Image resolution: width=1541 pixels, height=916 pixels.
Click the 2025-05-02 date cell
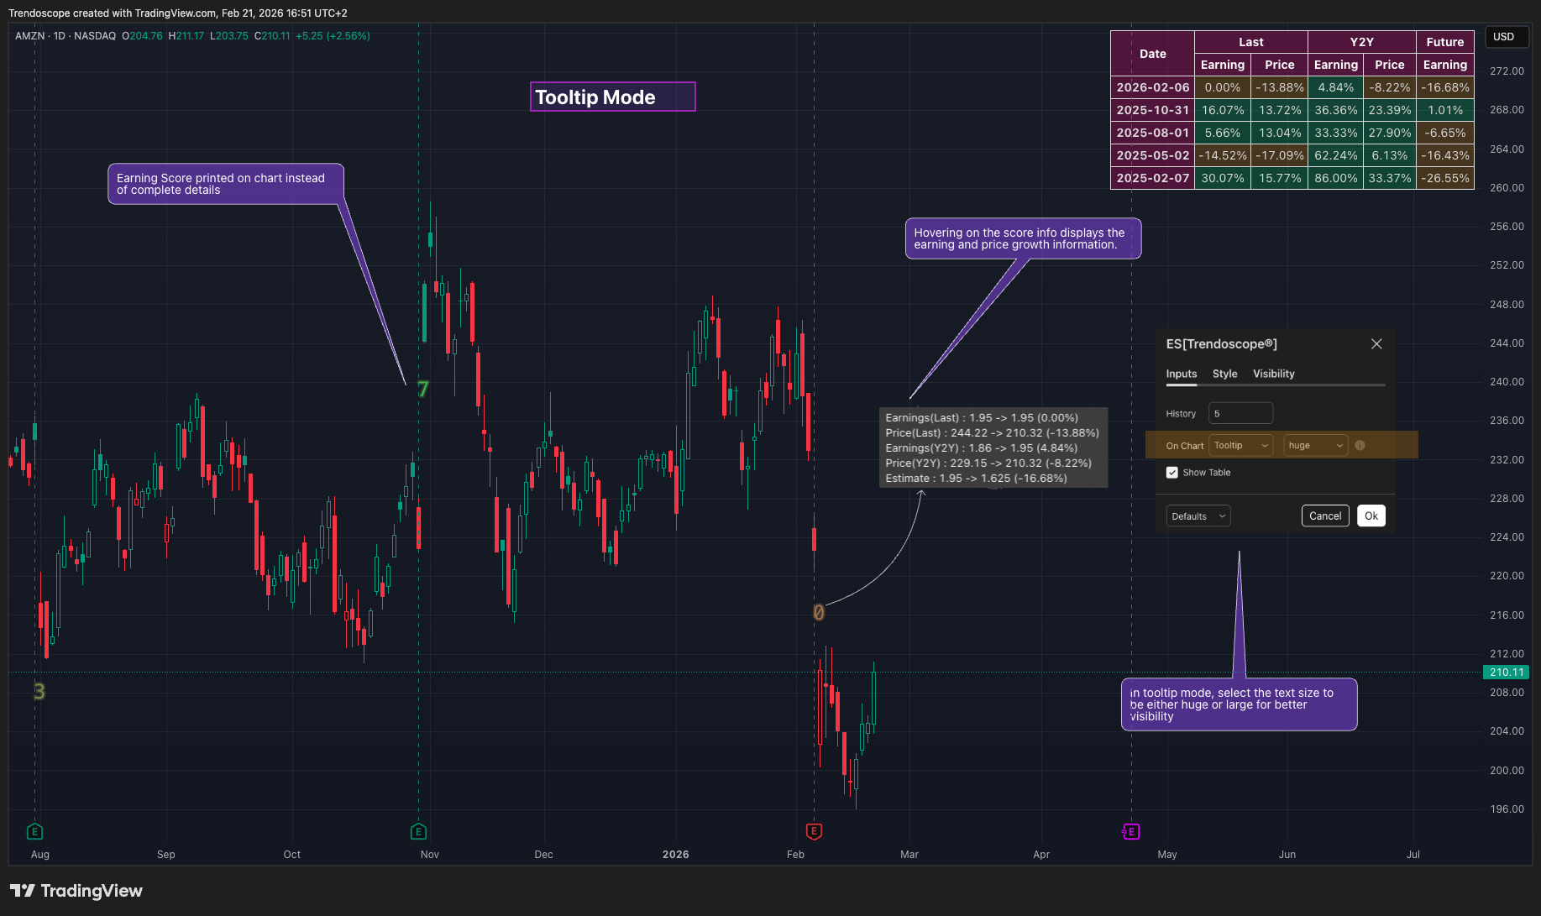pyautogui.click(x=1152, y=155)
